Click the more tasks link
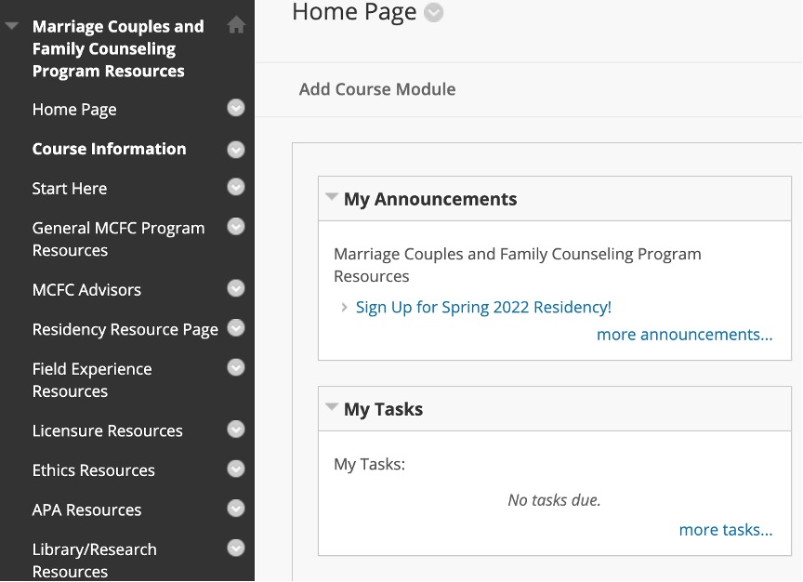 point(725,530)
